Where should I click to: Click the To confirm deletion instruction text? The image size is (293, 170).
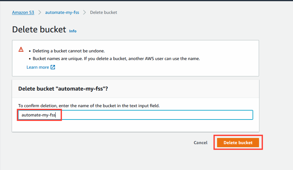[89, 106]
